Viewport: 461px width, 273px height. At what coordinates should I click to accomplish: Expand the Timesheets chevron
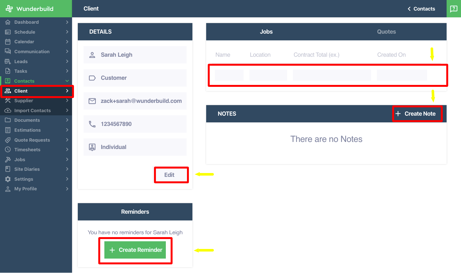click(67, 150)
